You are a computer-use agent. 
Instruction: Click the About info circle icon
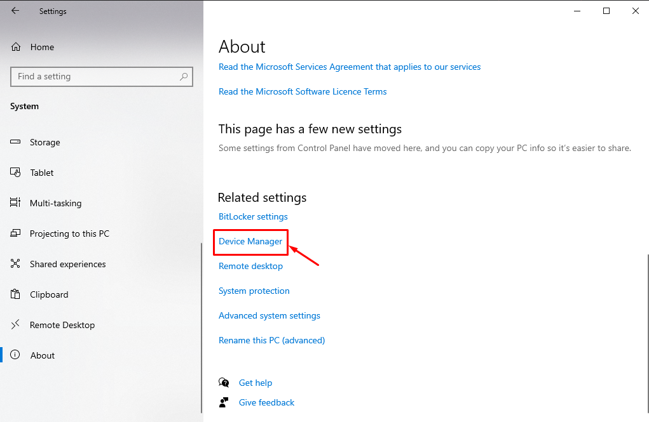(x=15, y=355)
